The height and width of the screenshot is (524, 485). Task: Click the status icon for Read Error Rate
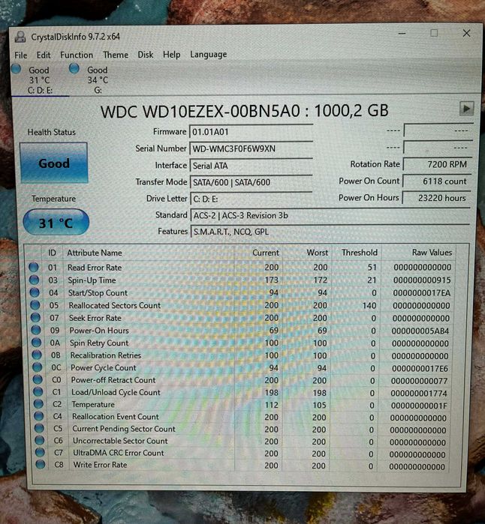(34, 267)
